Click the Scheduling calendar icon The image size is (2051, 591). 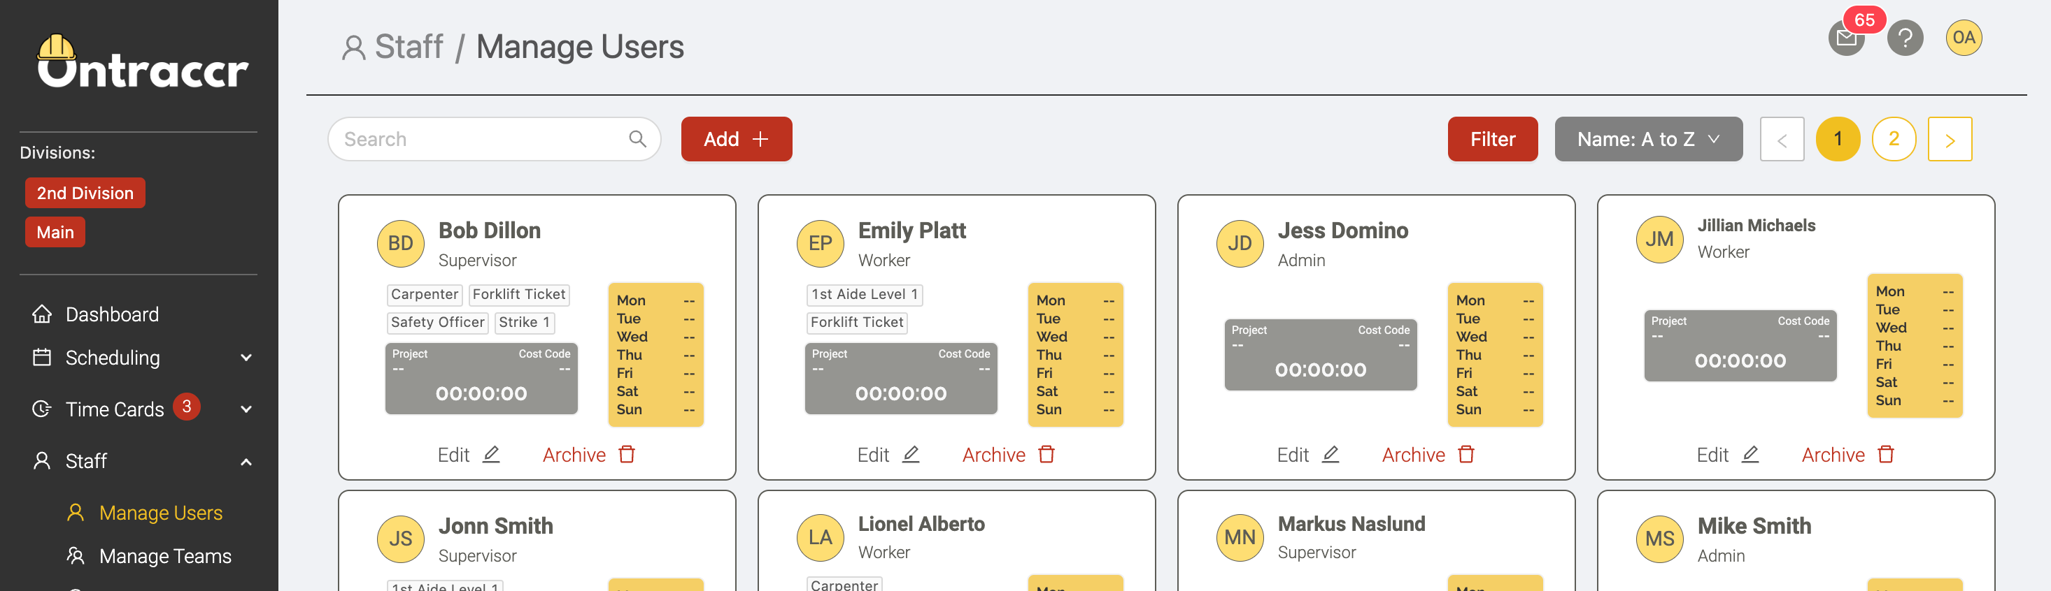click(x=42, y=357)
